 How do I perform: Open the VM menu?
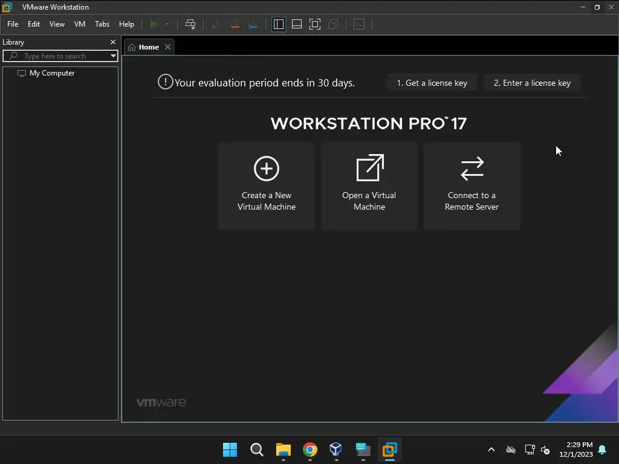point(80,24)
